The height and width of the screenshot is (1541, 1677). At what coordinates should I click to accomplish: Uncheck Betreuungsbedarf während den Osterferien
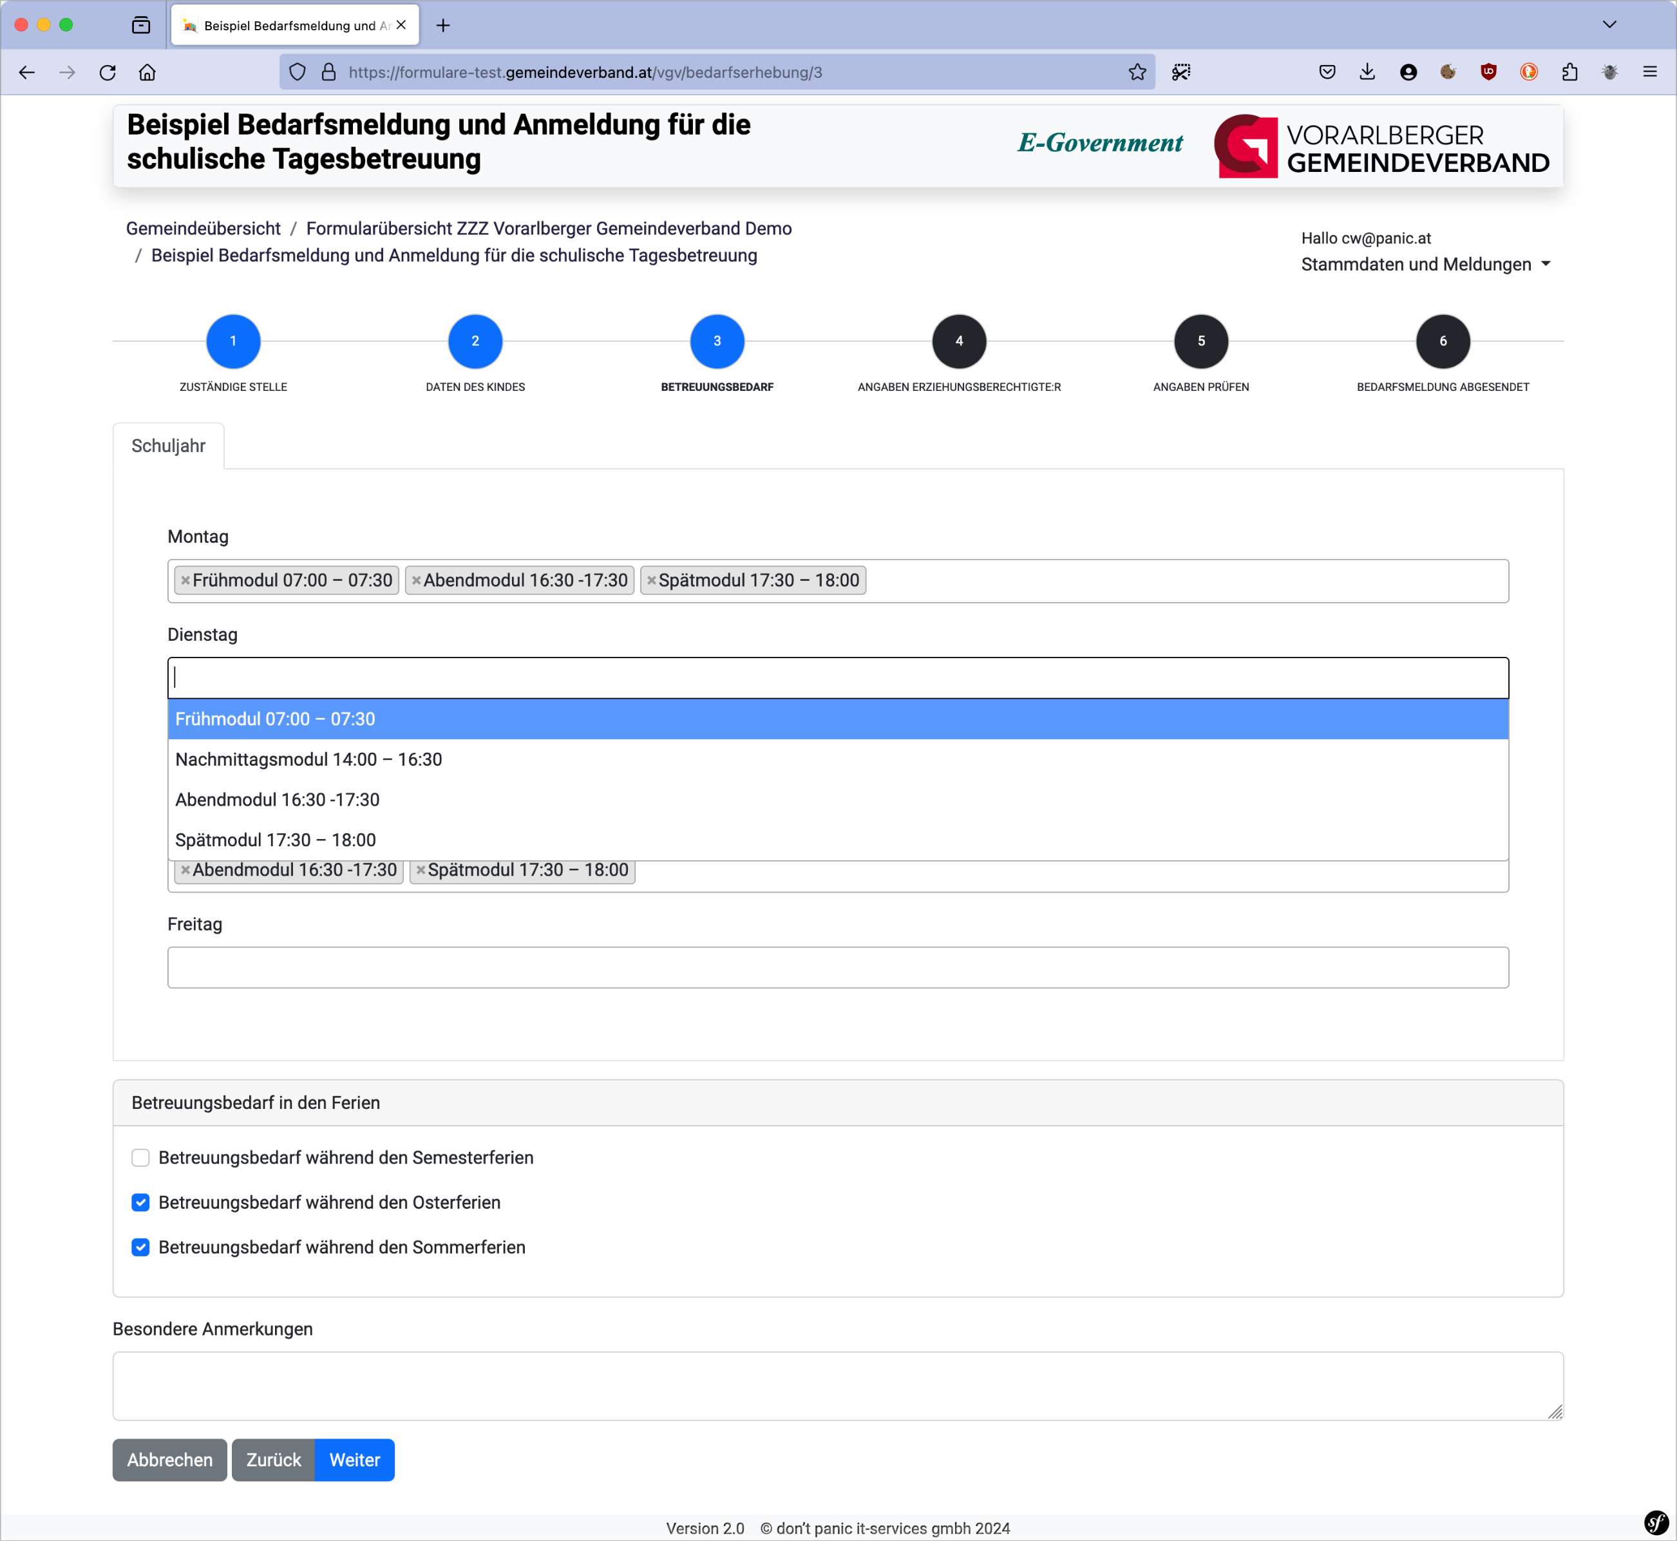[140, 1204]
